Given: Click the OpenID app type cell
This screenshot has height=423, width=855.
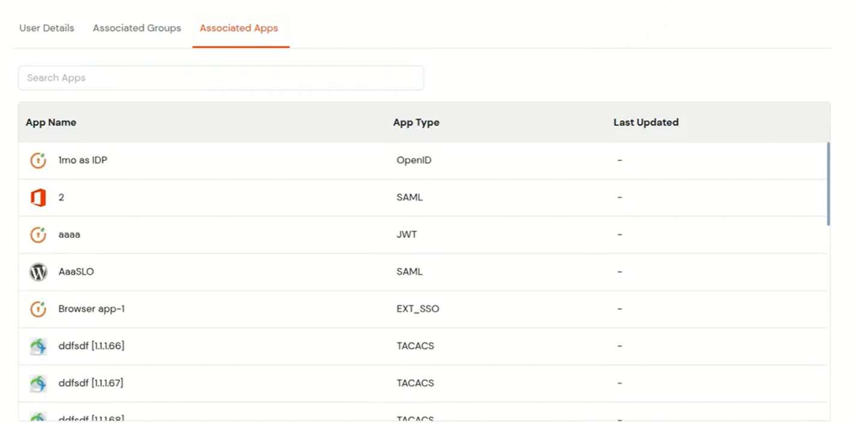Looking at the screenshot, I should pyautogui.click(x=414, y=160).
